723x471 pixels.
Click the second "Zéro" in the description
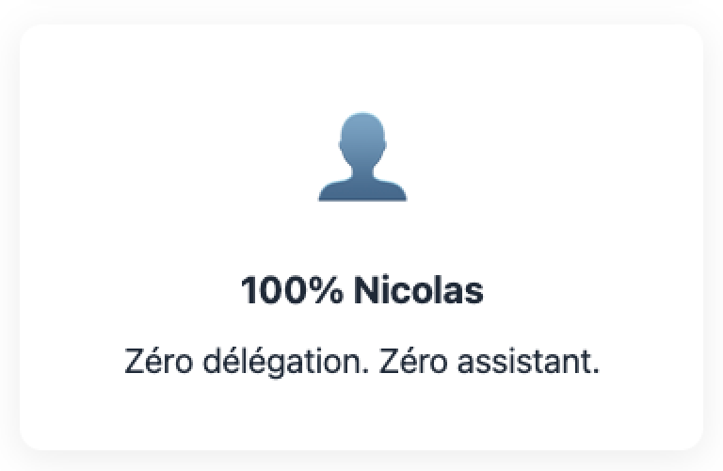(411, 363)
